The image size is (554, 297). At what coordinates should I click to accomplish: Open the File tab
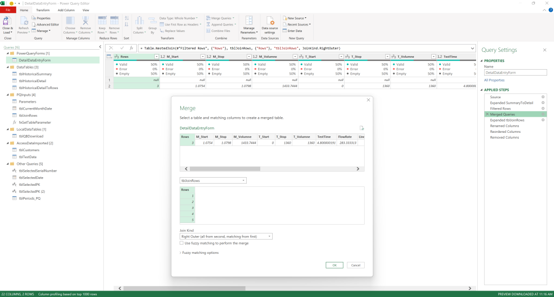[8, 10]
